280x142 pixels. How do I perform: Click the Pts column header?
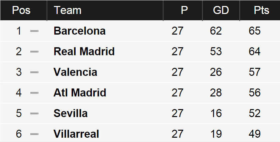tap(261, 10)
